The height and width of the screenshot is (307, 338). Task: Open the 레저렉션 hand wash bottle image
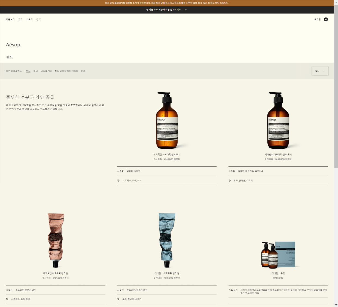click(167, 120)
